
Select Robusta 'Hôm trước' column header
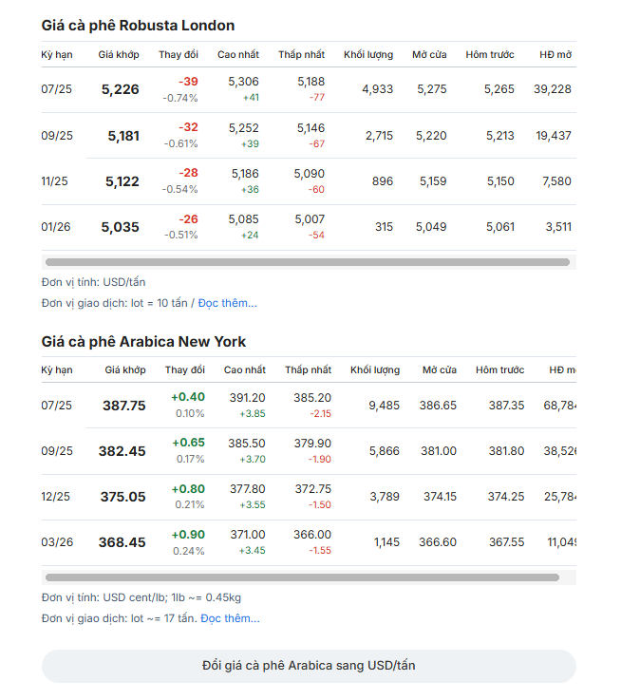(490, 54)
